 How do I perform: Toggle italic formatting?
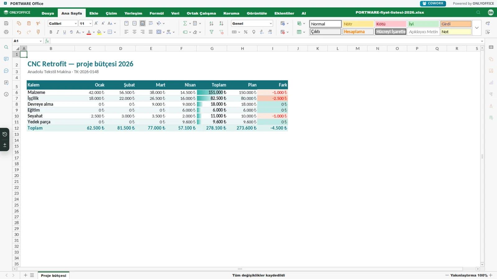click(x=58, y=32)
